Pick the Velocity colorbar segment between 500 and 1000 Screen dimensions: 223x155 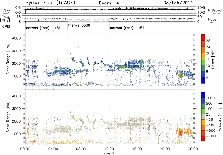[203, 100]
